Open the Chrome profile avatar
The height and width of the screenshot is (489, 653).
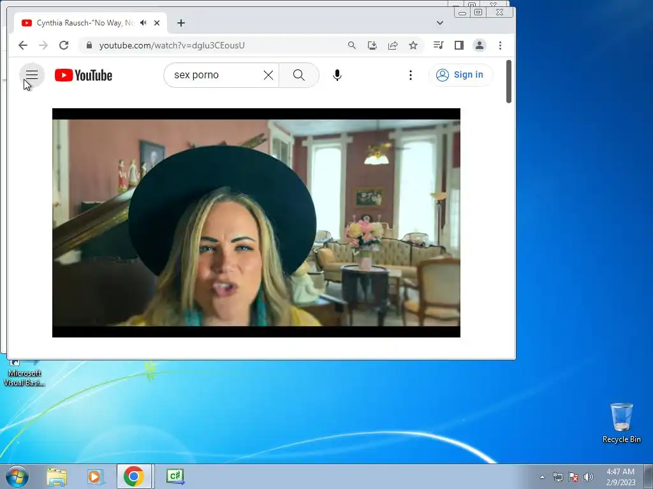tap(480, 45)
